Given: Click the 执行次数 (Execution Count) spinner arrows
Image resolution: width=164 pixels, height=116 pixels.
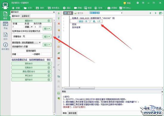Looking at the screenshot, I should tap(40, 27).
